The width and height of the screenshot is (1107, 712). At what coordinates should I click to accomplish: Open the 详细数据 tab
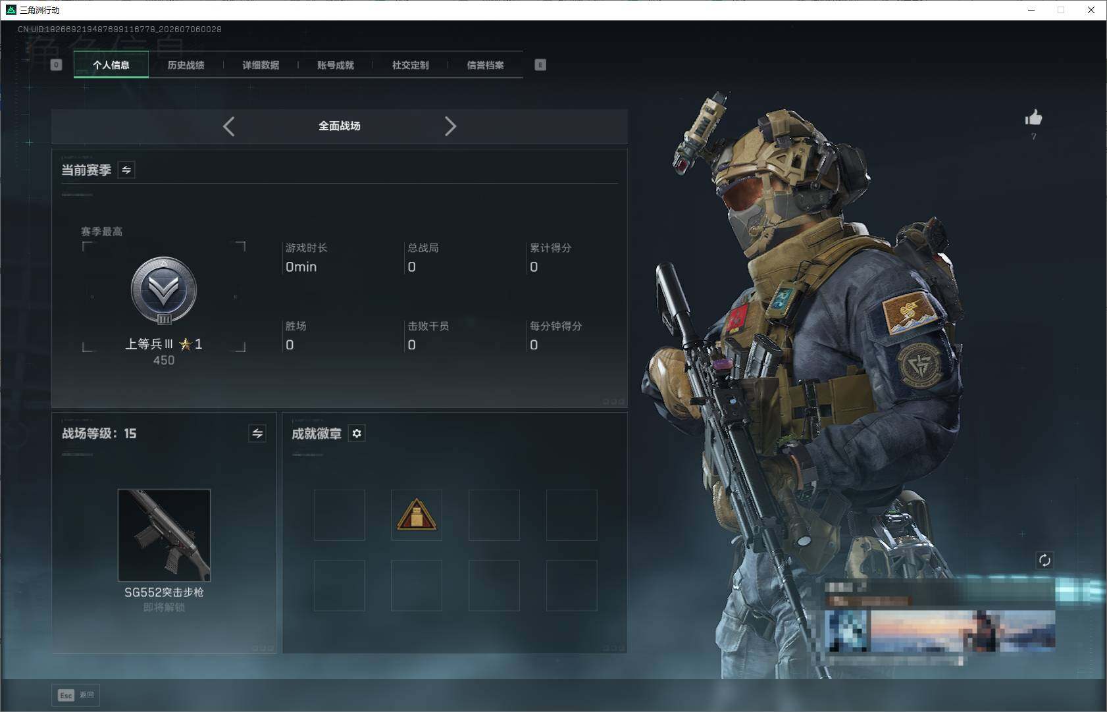(x=261, y=65)
